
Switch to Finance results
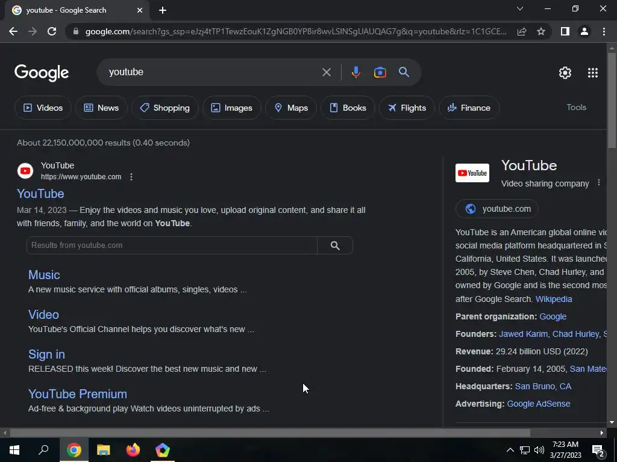click(469, 108)
